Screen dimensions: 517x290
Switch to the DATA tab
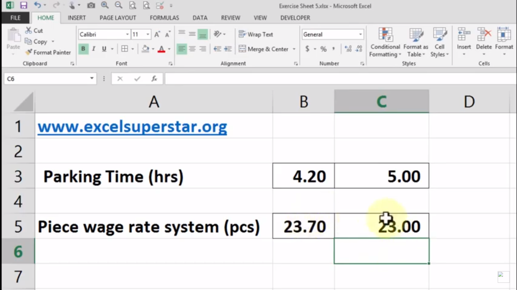coord(200,18)
